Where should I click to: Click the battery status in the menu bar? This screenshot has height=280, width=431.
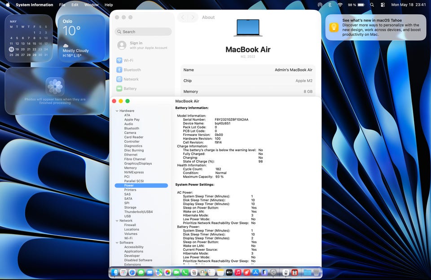(356, 4)
